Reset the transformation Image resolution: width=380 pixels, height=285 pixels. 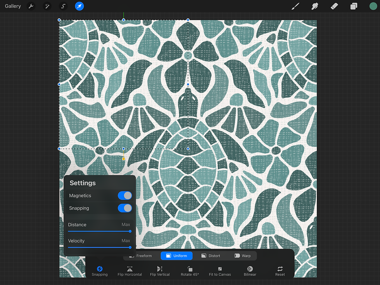pos(280,270)
